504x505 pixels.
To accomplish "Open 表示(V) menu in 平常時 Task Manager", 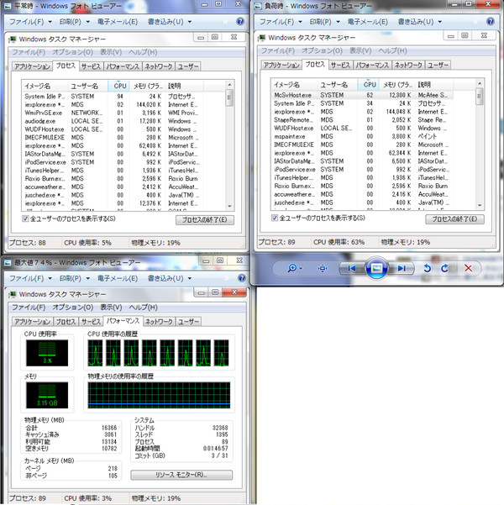I will (111, 52).
